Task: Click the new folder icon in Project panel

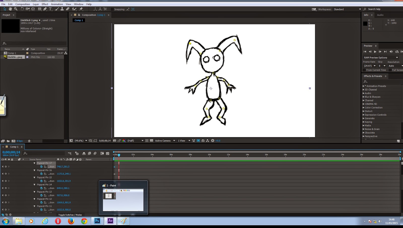Action: 8,141
